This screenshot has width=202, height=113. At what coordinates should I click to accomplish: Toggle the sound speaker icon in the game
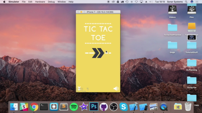116,89
